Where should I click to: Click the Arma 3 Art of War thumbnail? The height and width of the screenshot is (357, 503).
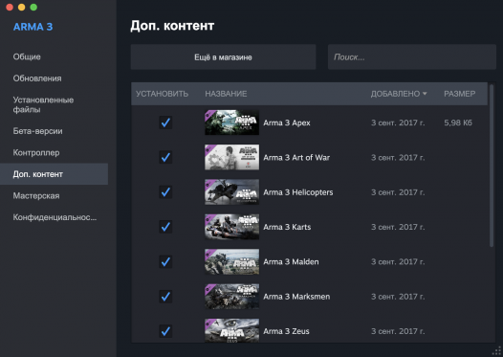(231, 157)
